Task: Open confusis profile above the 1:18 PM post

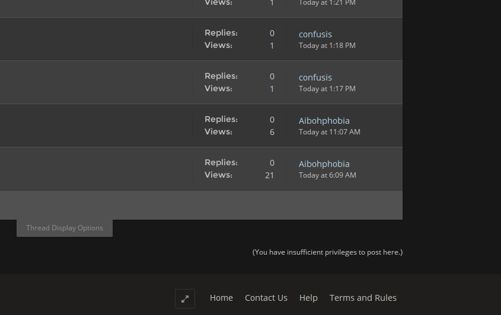Action: point(315,34)
